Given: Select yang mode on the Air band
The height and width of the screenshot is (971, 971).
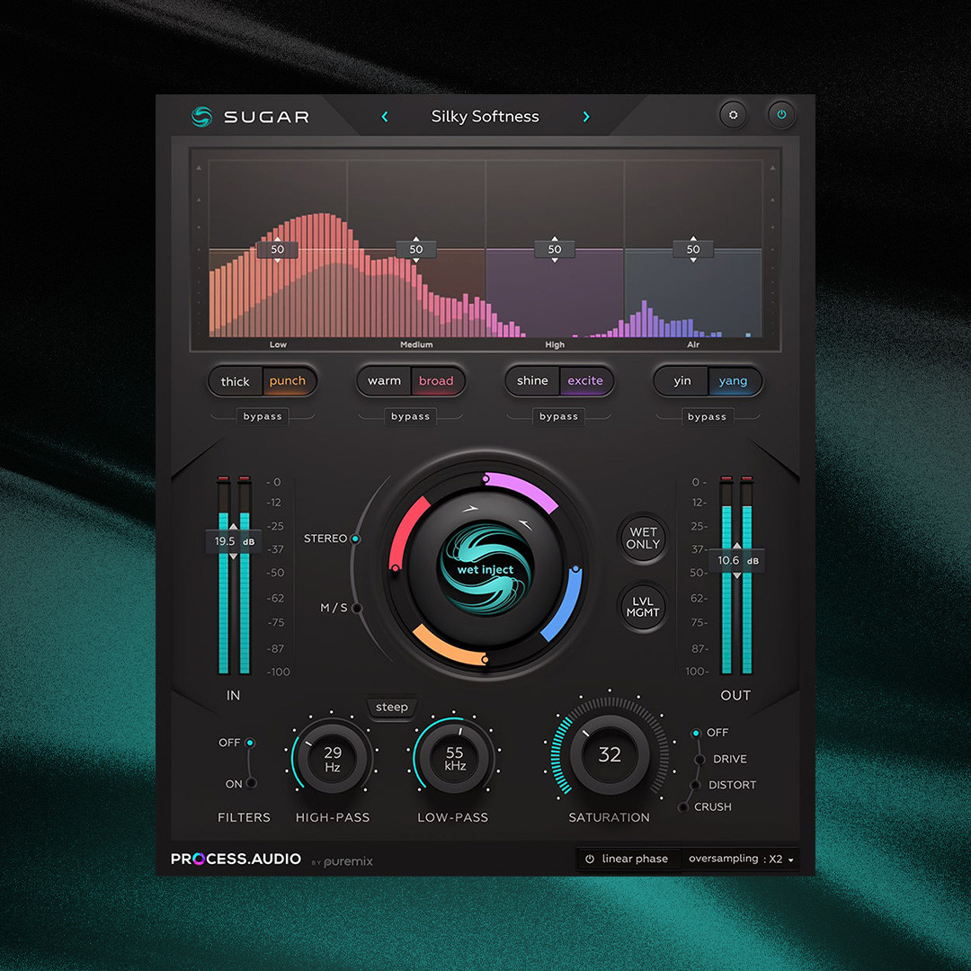Looking at the screenshot, I should [735, 381].
